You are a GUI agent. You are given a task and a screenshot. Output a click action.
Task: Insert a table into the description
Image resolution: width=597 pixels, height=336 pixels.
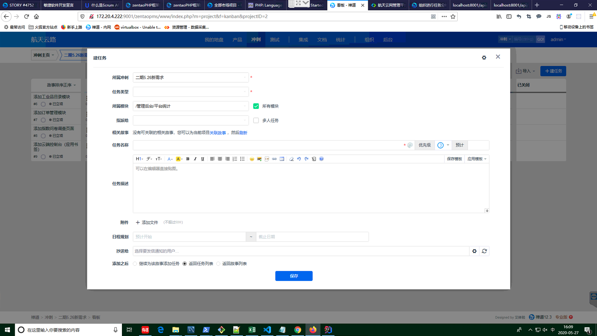pyautogui.click(x=282, y=159)
